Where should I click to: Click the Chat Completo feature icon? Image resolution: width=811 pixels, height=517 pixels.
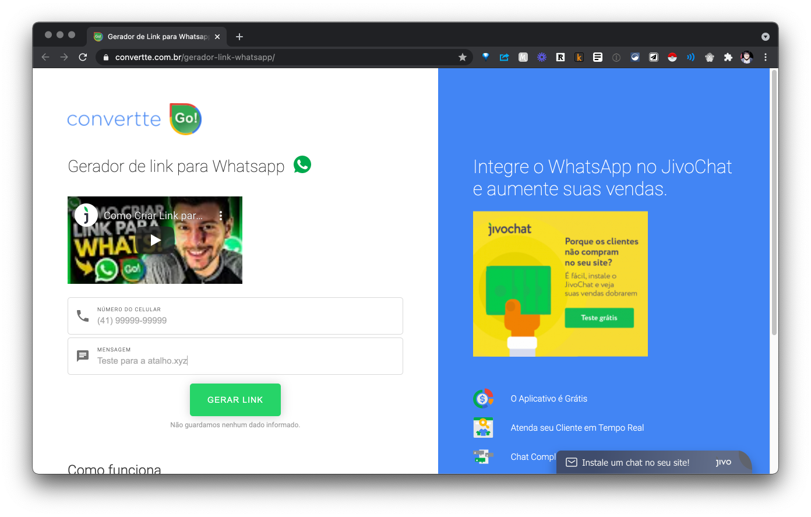click(483, 456)
